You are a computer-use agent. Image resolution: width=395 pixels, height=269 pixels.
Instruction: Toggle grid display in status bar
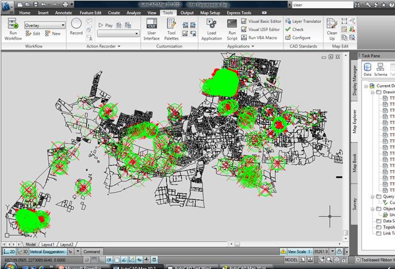pyautogui.click(x=94, y=260)
